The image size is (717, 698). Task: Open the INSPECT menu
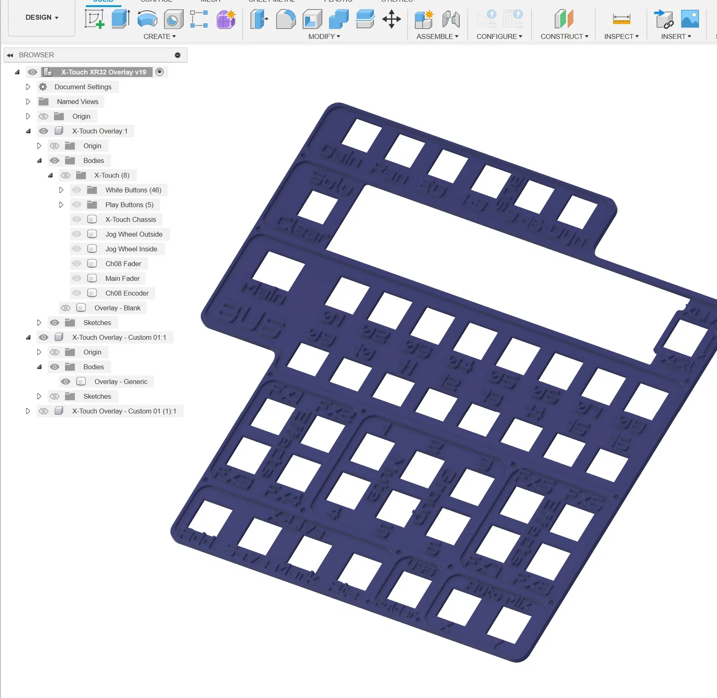click(621, 37)
